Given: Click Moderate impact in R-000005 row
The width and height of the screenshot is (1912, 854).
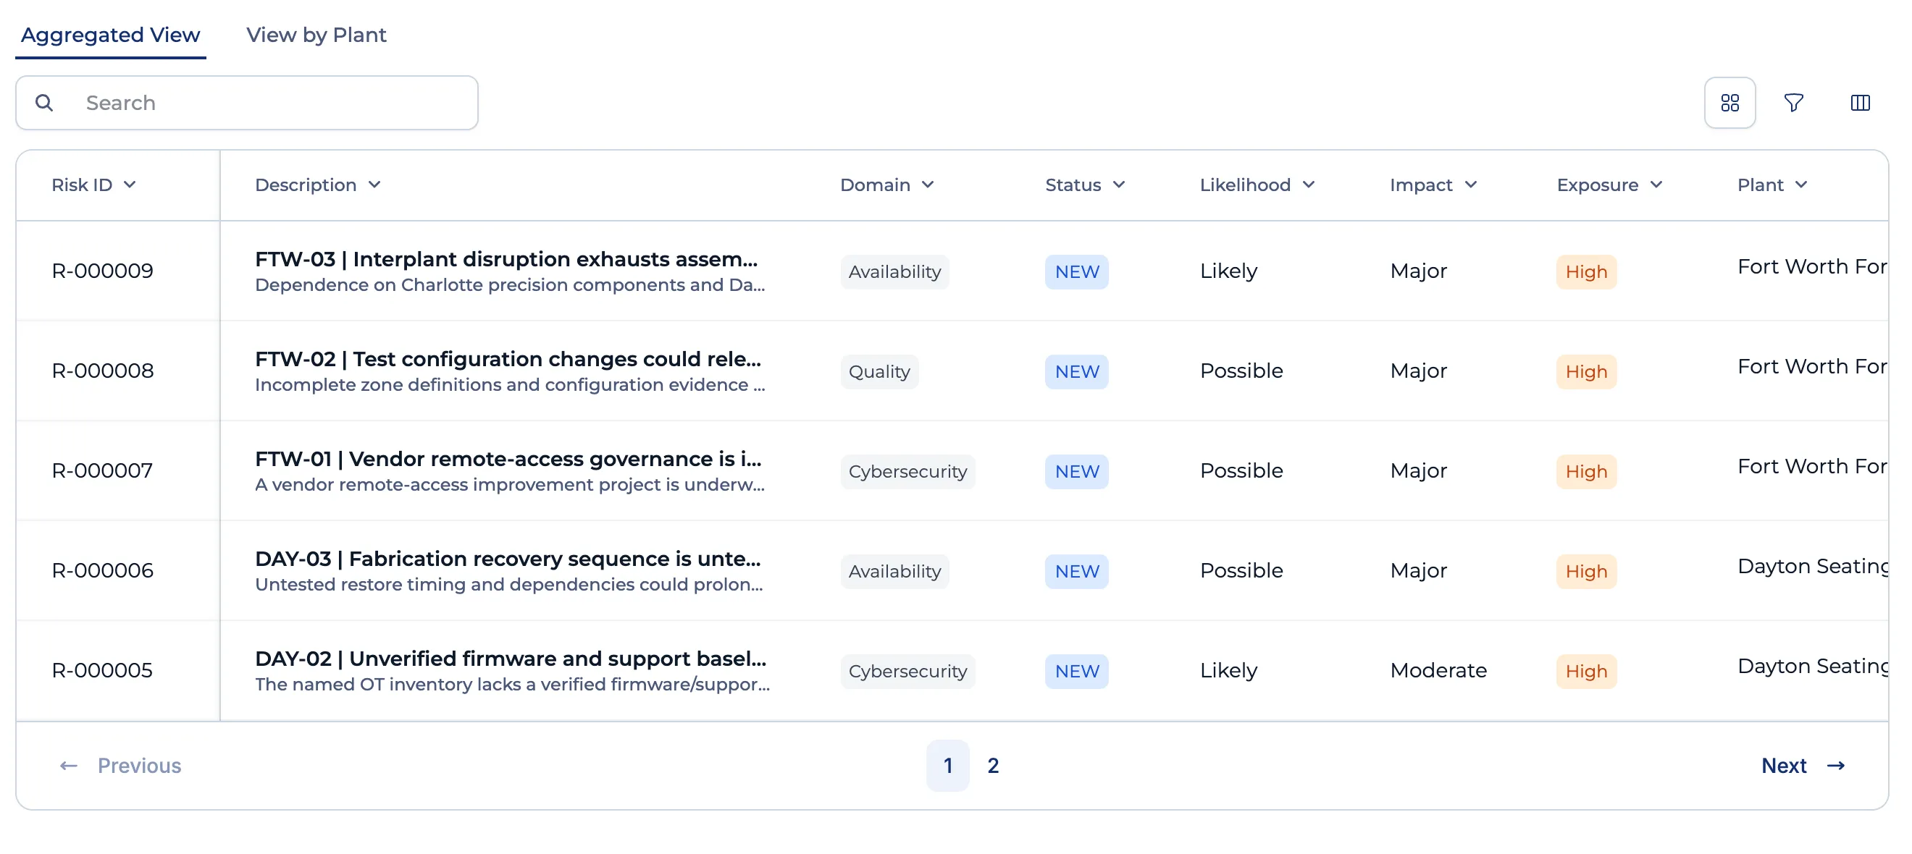Looking at the screenshot, I should [x=1438, y=670].
